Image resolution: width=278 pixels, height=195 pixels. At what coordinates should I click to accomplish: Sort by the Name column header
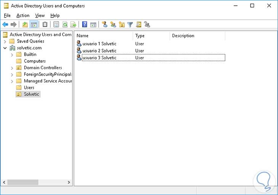[103, 36]
